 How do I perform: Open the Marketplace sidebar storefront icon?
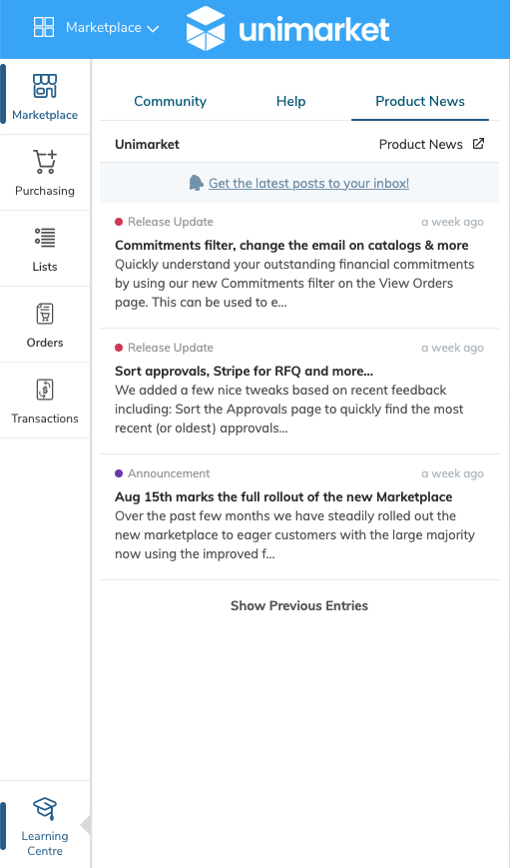(45, 86)
